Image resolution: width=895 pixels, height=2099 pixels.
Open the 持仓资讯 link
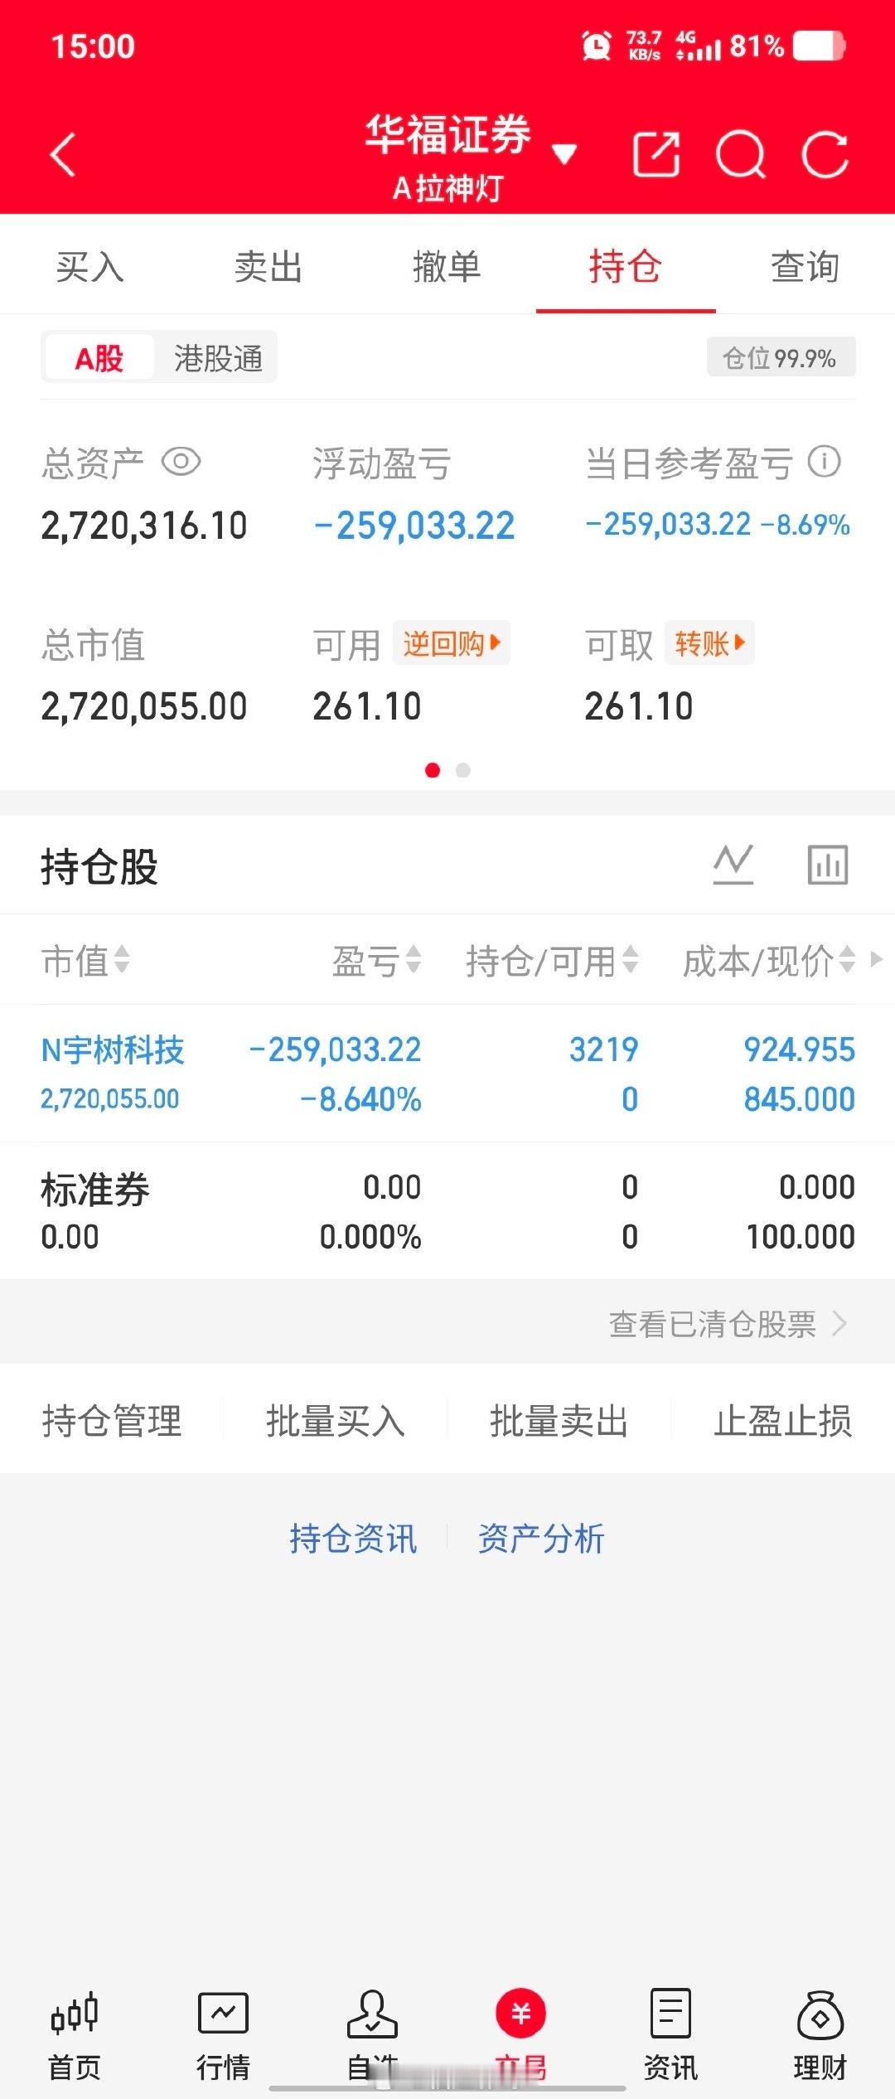pos(353,1539)
